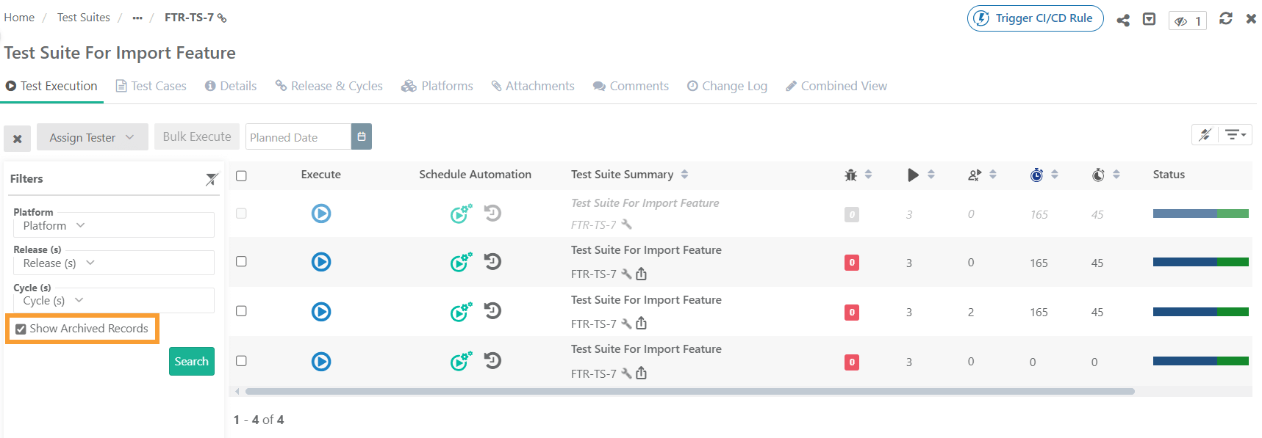Tick the select-all checkbox in table header
This screenshot has height=438, width=1262.
[241, 175]
